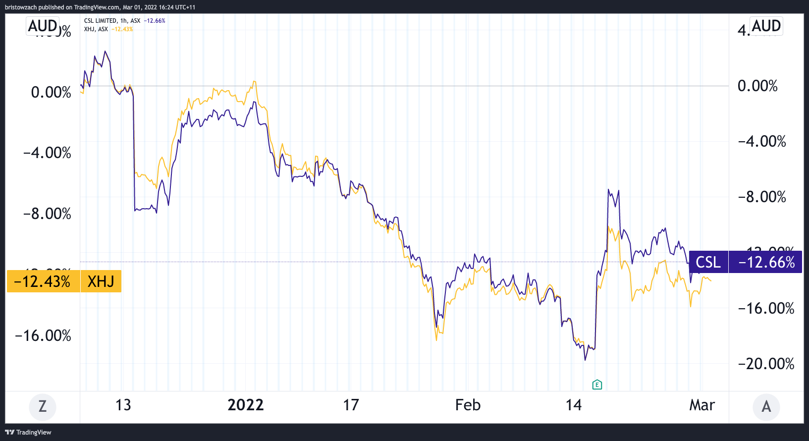The width and height of the screenshot is (809, 441).
Task: Click the -12.43% legend value in header
Action: [122, 29]
